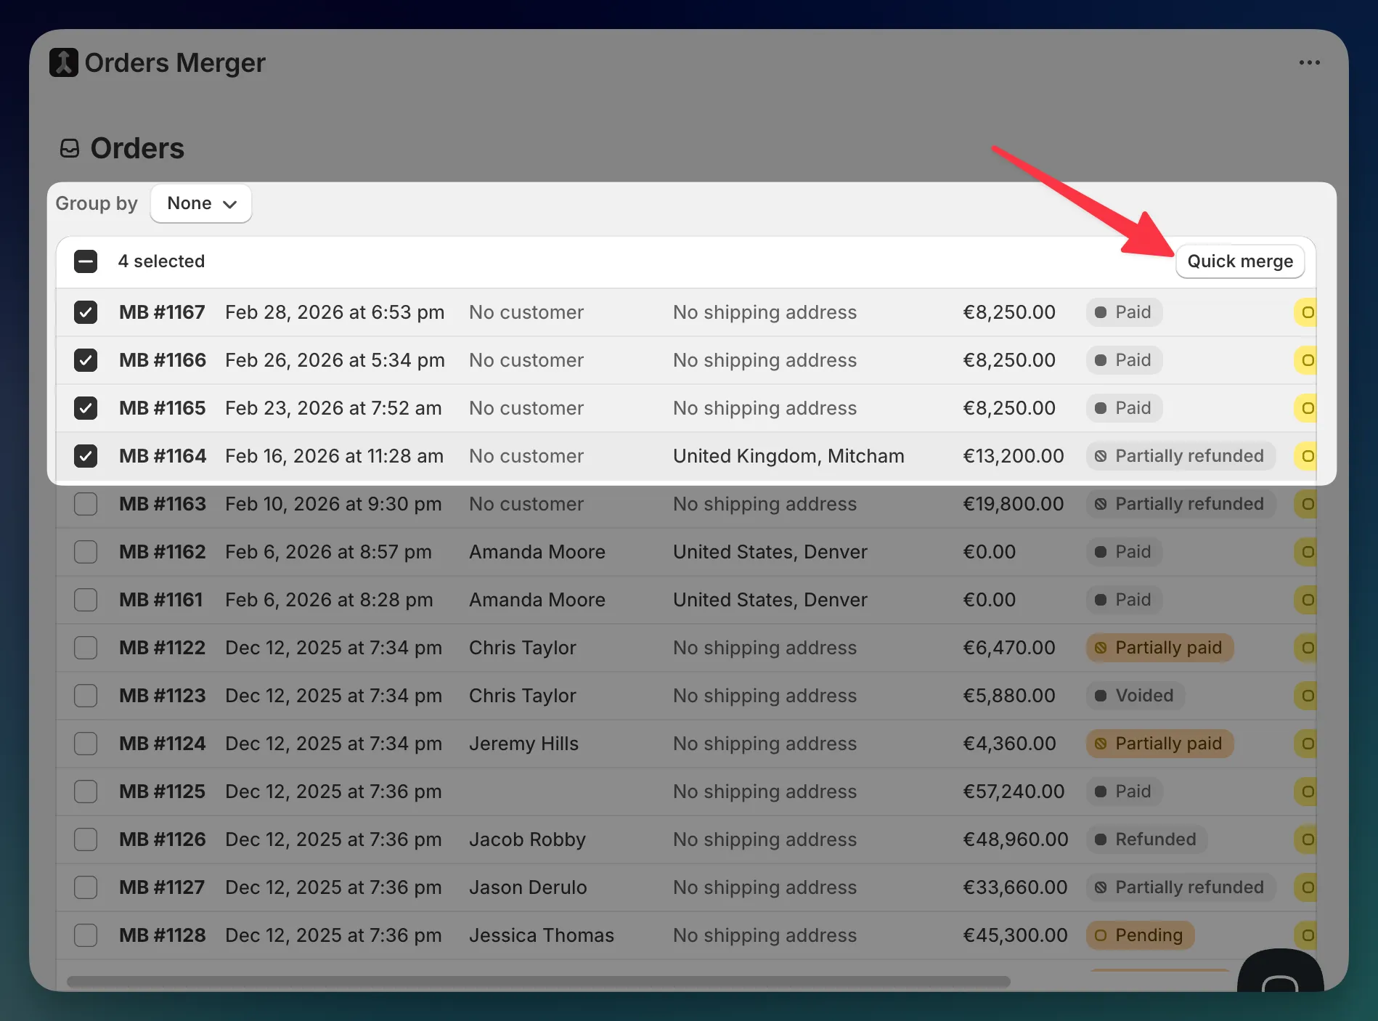
Task: Click the horizontal scrollbar below the table
Action: 537,982
